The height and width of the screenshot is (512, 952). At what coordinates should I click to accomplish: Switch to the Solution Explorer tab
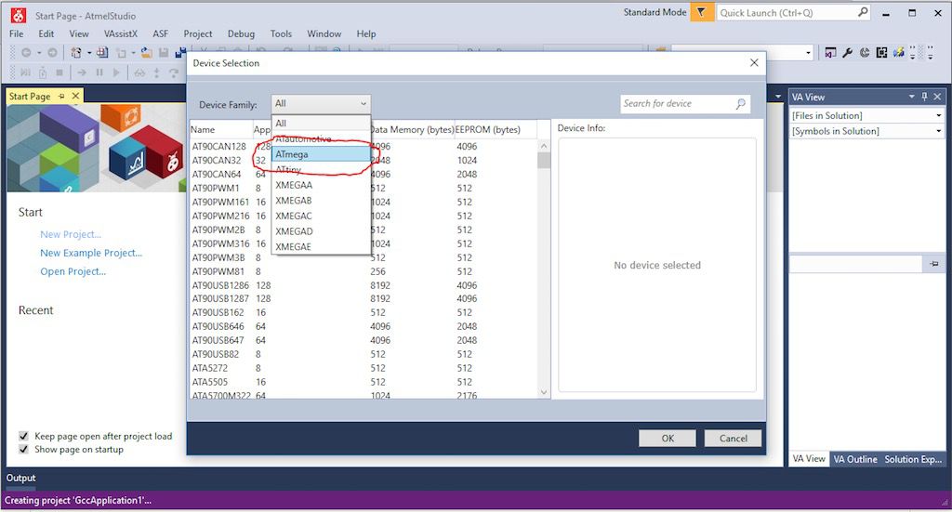[x=913, y=459]
